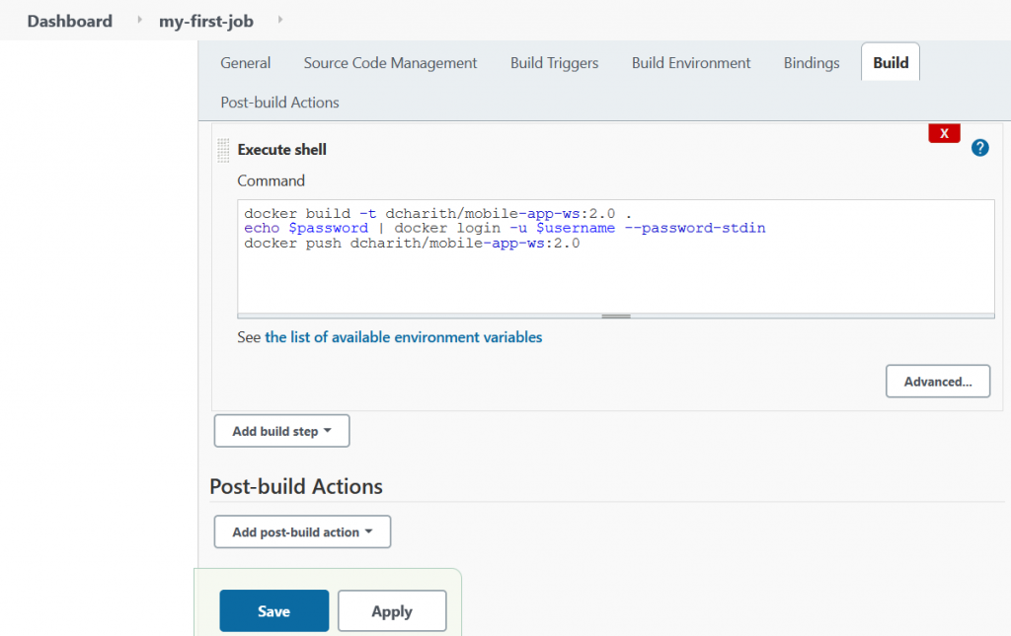Open the Source Code Management tab

point(390,63)
